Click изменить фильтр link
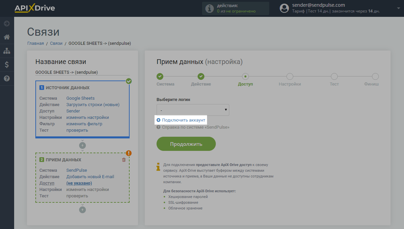Viewport: 404px width, 229px height. (84, 124)
